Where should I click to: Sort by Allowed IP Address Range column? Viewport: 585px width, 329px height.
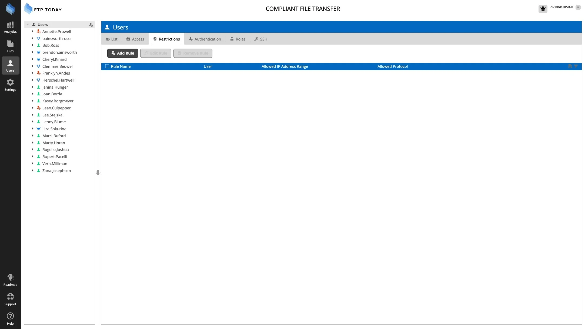click(x=285, y=66)
